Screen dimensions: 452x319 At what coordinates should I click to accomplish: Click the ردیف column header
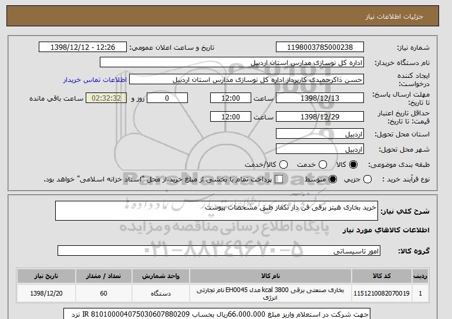click(420, 276)
